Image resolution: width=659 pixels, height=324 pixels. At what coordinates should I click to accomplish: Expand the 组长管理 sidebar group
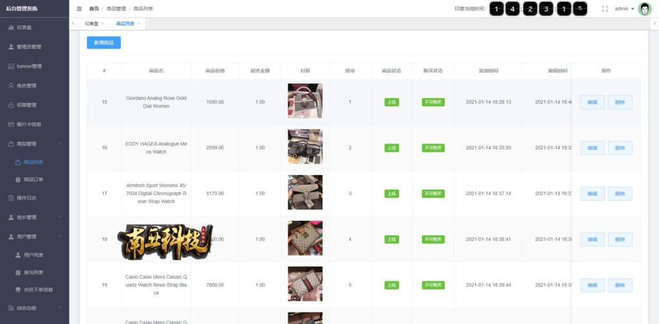tap(35, 217)
